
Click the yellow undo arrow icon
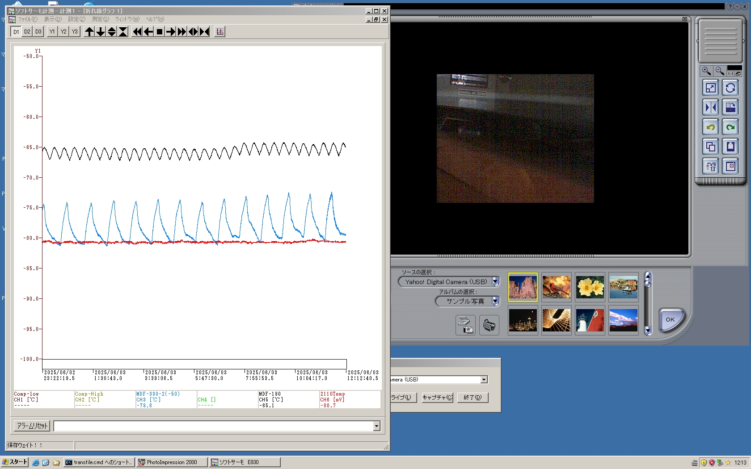tap(711, 127)
